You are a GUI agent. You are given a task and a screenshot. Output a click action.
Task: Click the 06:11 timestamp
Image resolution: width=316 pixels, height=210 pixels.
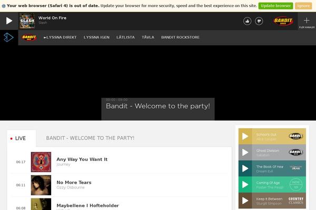21,185
